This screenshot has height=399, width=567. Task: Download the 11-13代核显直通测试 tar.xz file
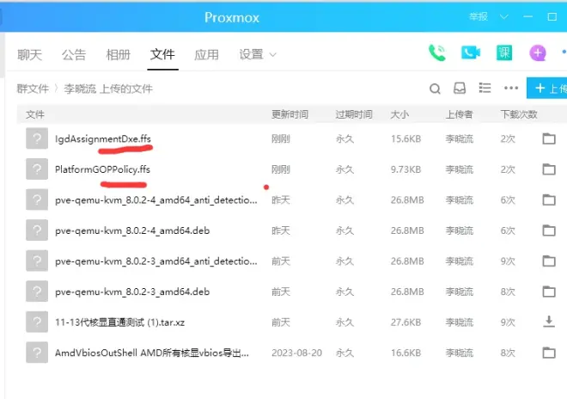coord(549,322)
